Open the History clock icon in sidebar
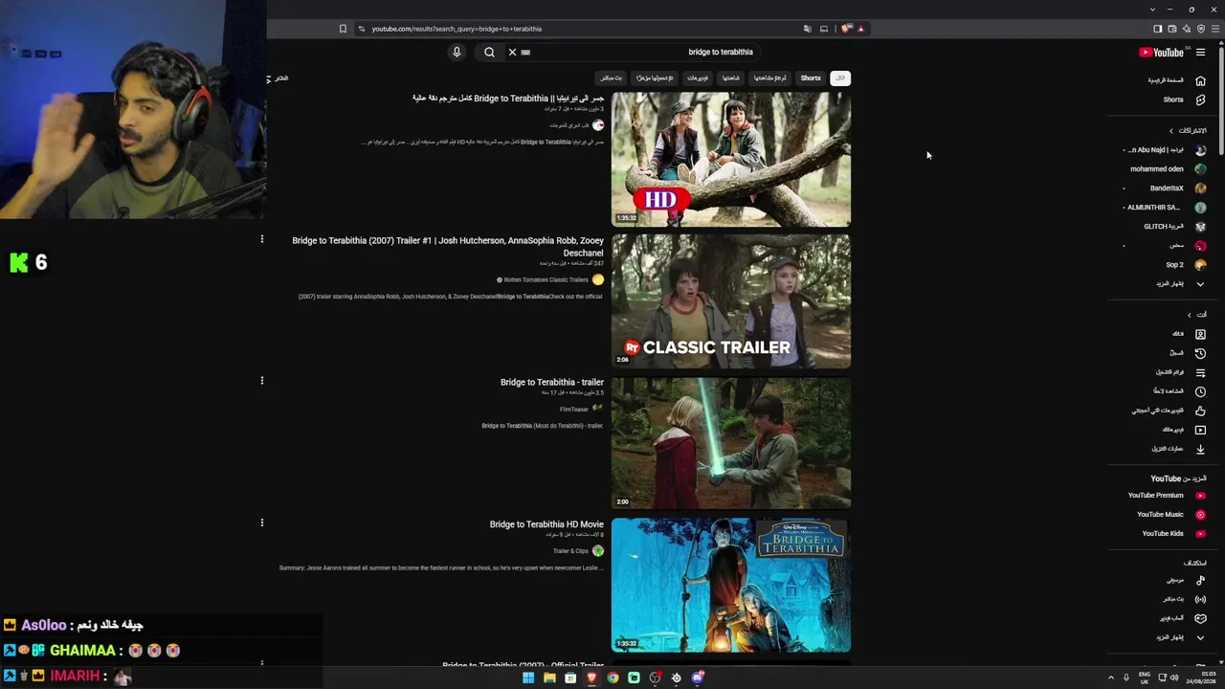This screenshot has height=689, width=1225. pos(1200,353)
